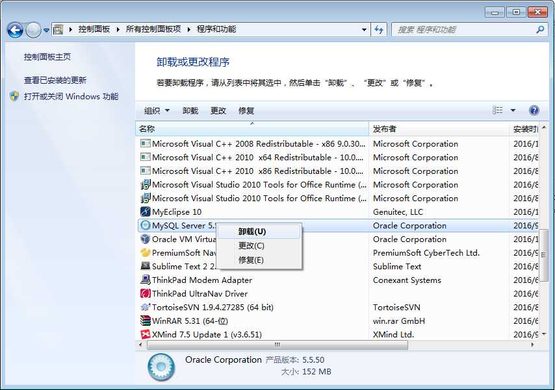The height and width of the screenshot is (390, 555).
Task: Click PremiumSoft CyberTech Ltd. publisher cell
Action: pos(426,253)
